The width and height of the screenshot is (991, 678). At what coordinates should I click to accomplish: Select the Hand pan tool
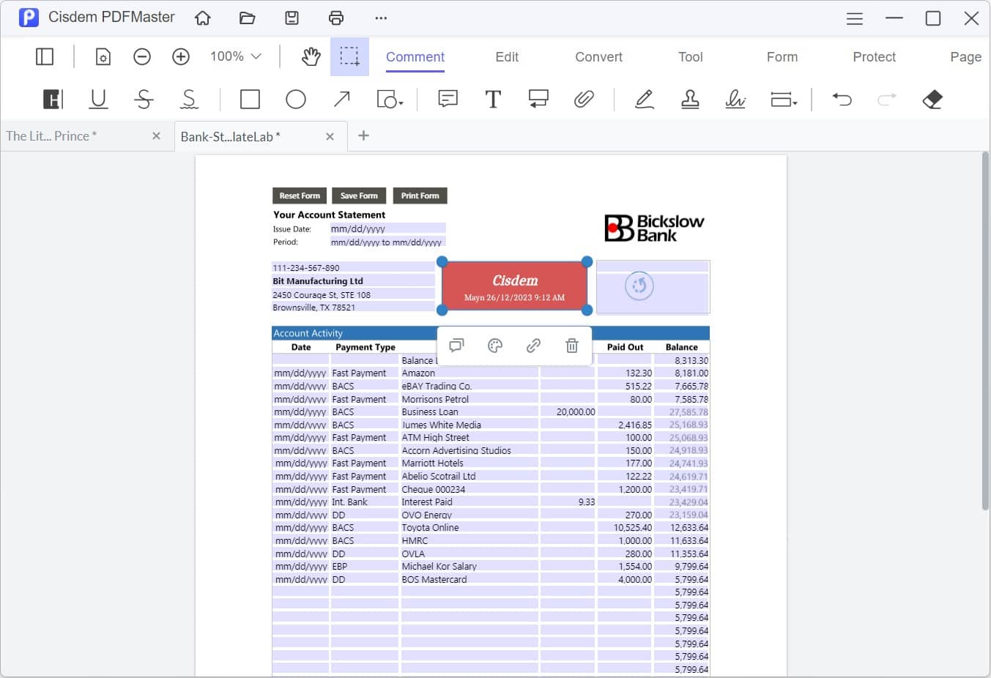click(311, 56)
